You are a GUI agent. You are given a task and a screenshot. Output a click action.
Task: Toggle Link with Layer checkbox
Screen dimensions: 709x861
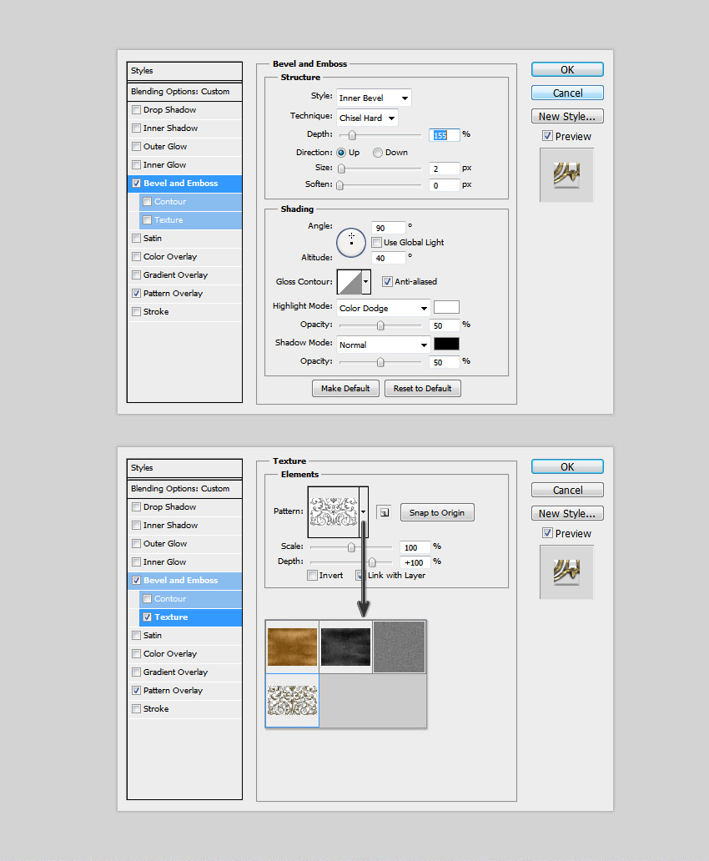(x=360, y=576)
